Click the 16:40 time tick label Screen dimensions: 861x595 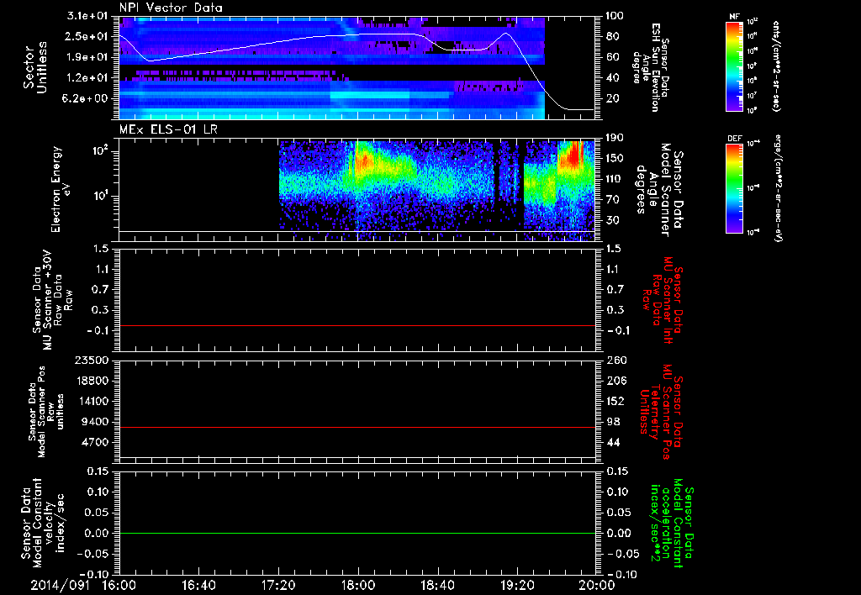[x=198, y=585]
